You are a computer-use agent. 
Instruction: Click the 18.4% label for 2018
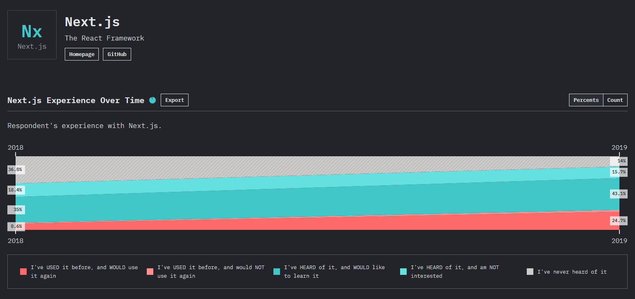pos(16,190)
